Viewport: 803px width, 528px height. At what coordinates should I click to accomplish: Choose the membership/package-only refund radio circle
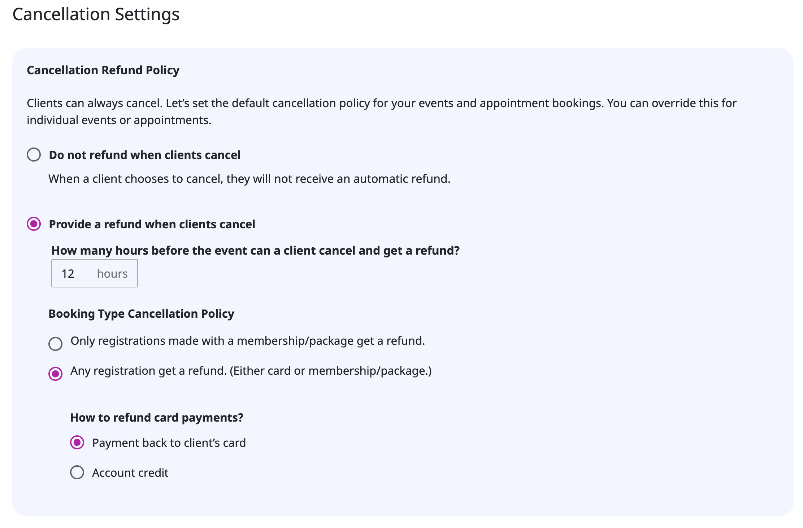[55, 344]
